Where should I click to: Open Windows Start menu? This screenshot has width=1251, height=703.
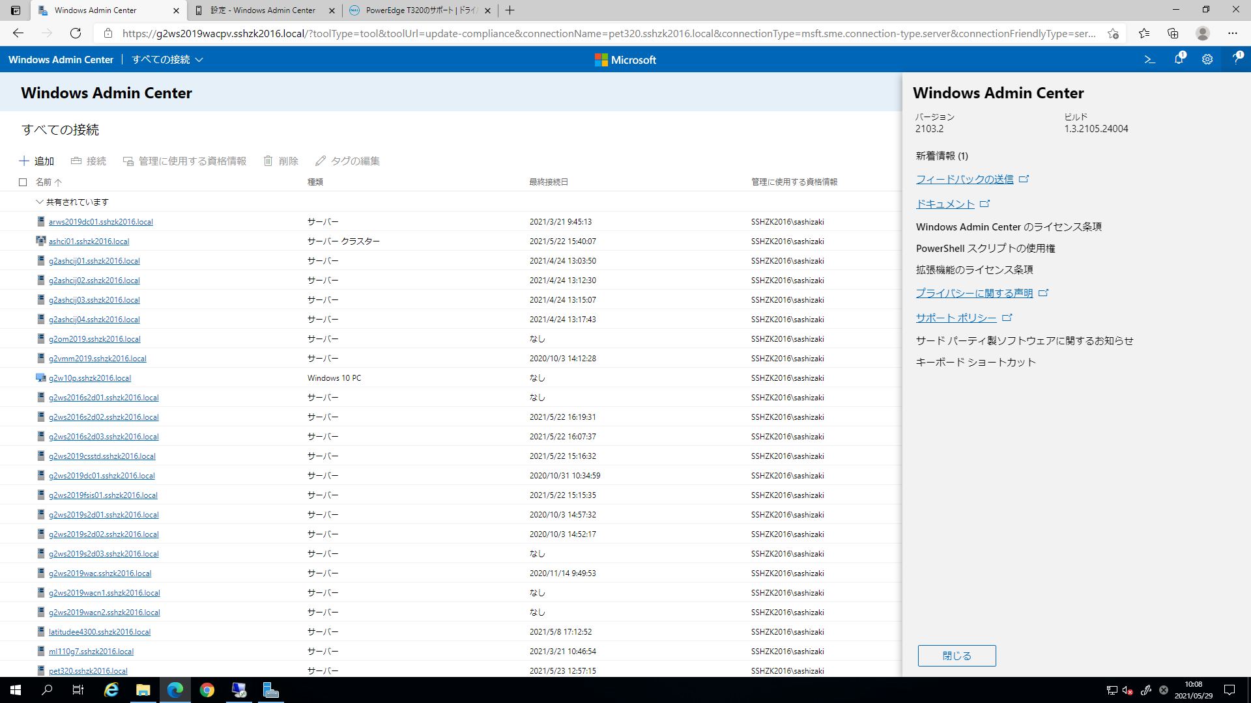pos(16,690)
